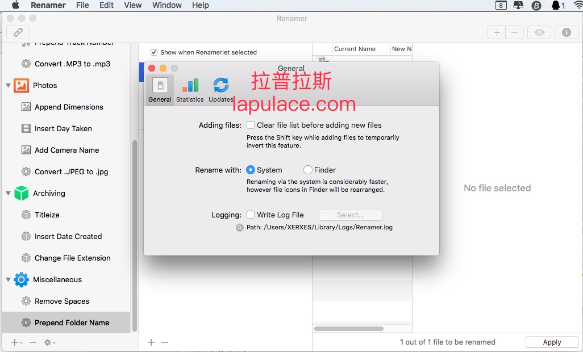
Task: Remove renamerlet with the sidebar minus button
Action: 33,342
